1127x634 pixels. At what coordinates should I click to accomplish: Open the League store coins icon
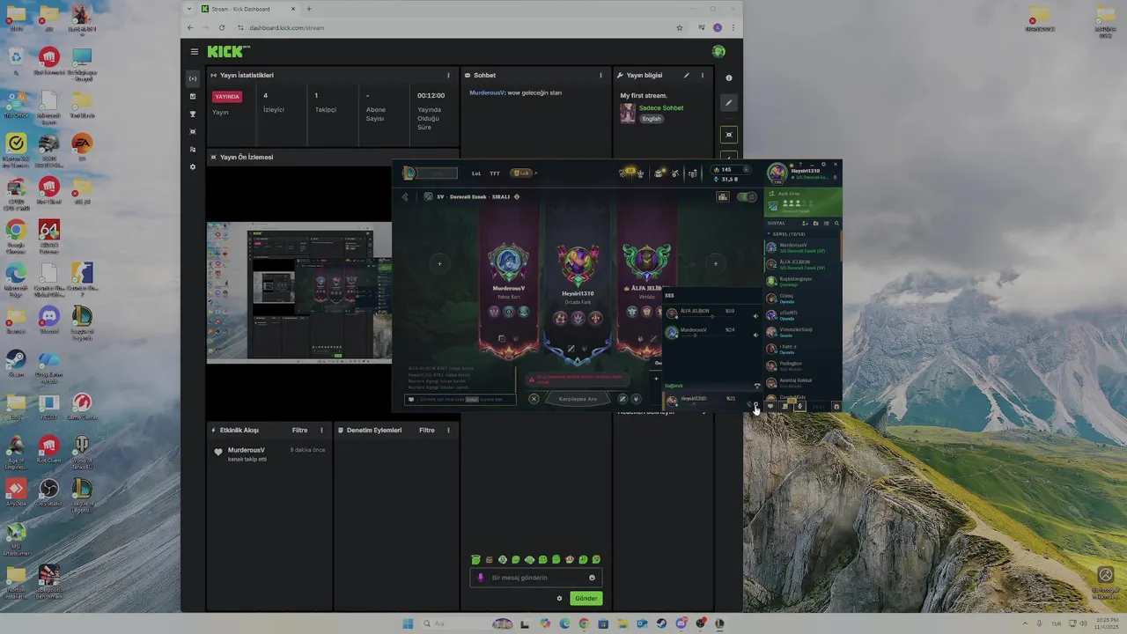click(693, 173)
